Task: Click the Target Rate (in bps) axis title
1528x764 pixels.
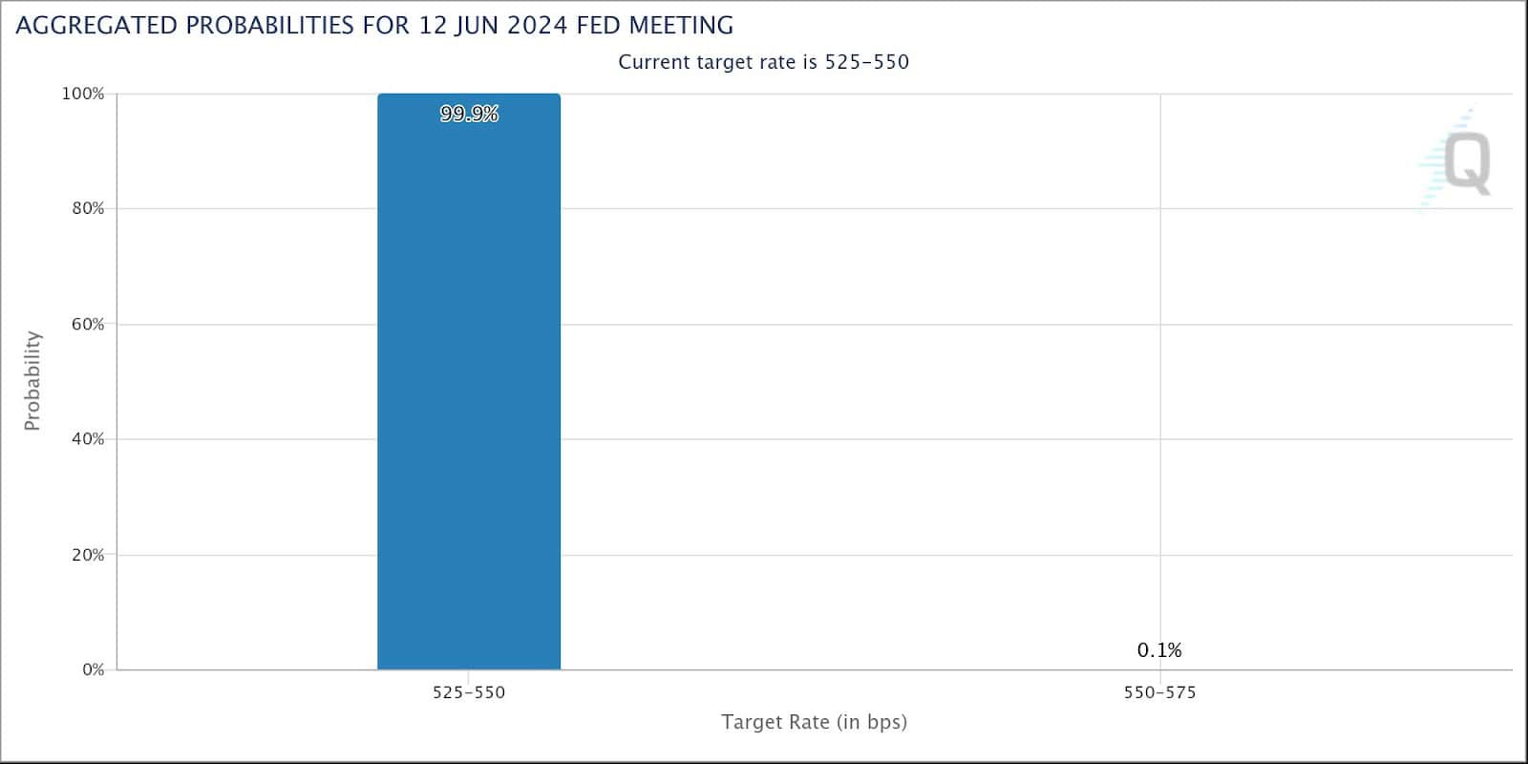Action: [815, 722]
